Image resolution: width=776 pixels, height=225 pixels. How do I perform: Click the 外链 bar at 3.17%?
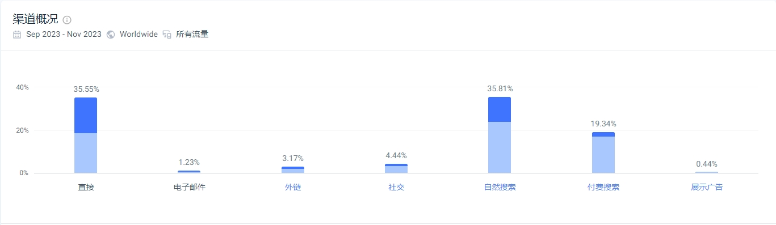[x=293, y=169]
